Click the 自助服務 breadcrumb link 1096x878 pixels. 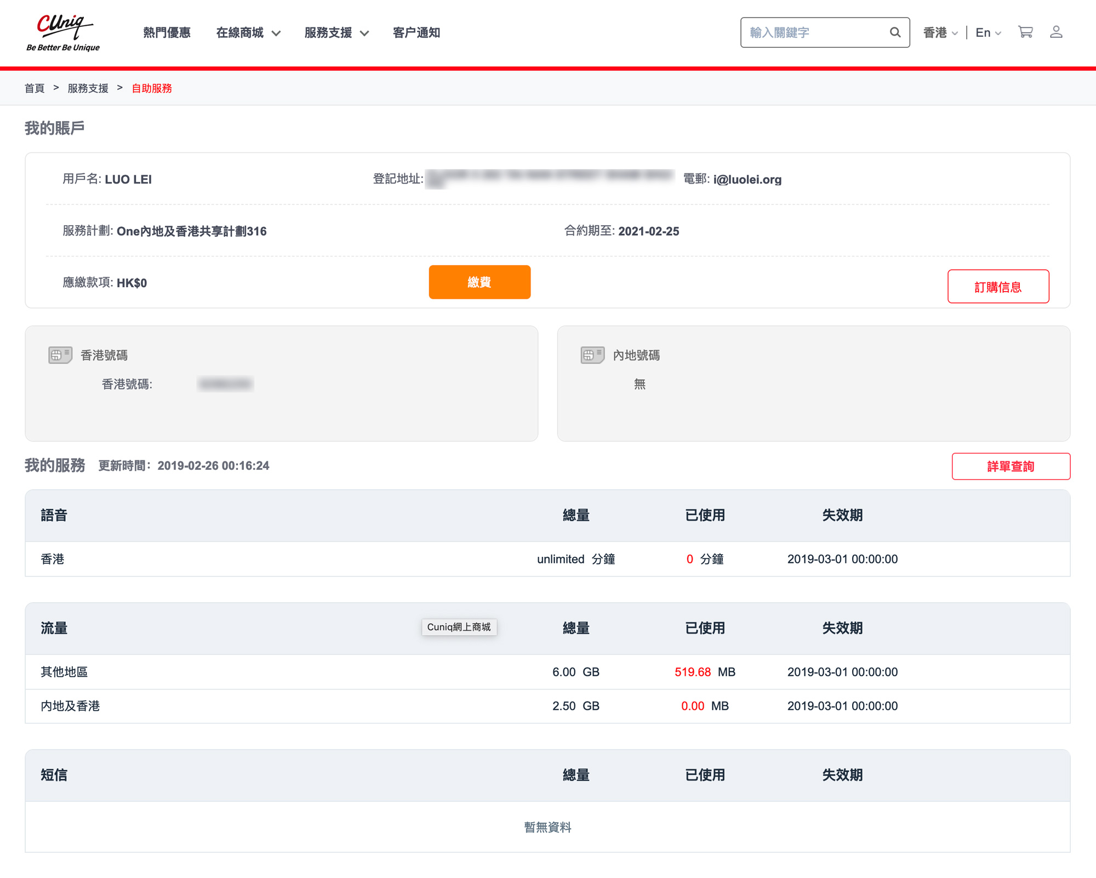coord(152,88)
